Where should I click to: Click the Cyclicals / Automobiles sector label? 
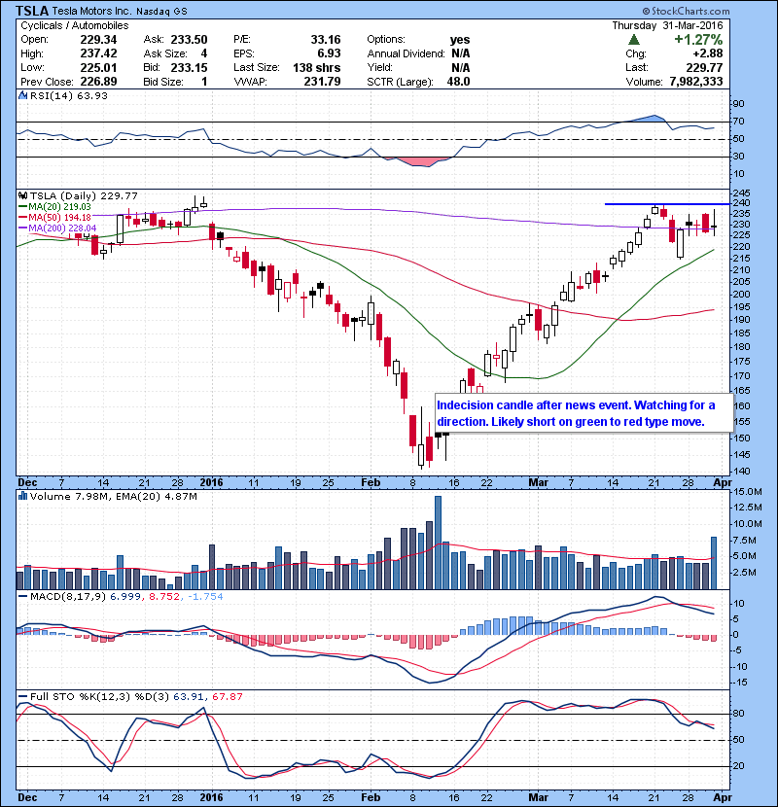(x=75, y=25)
